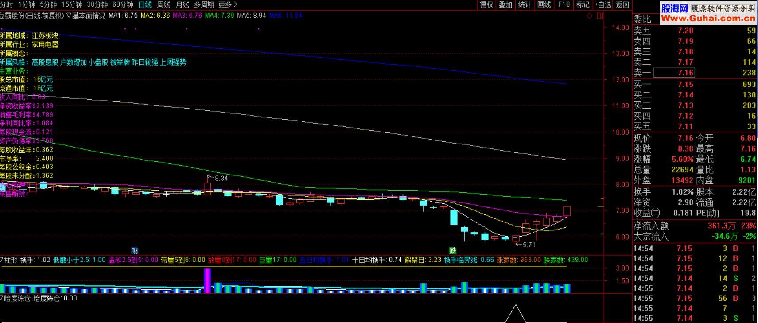Click the 14.00 price axis label
The width and height of the screenshot is (758, 323).
point(620,27)
